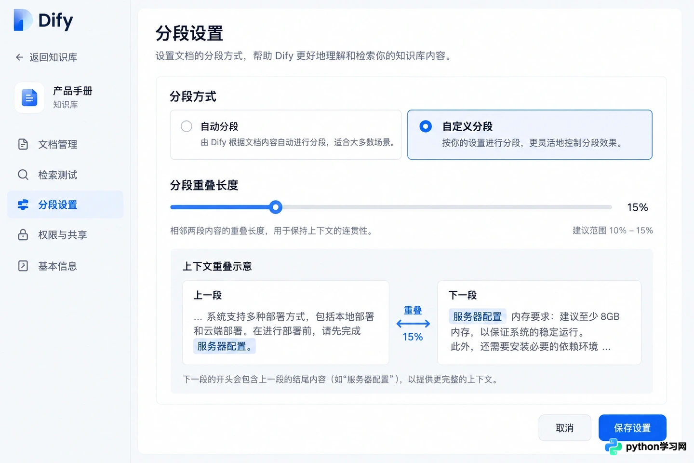Save with the 保存设置 button
Screen dimensions: 694x463
(x=632, y=428)
